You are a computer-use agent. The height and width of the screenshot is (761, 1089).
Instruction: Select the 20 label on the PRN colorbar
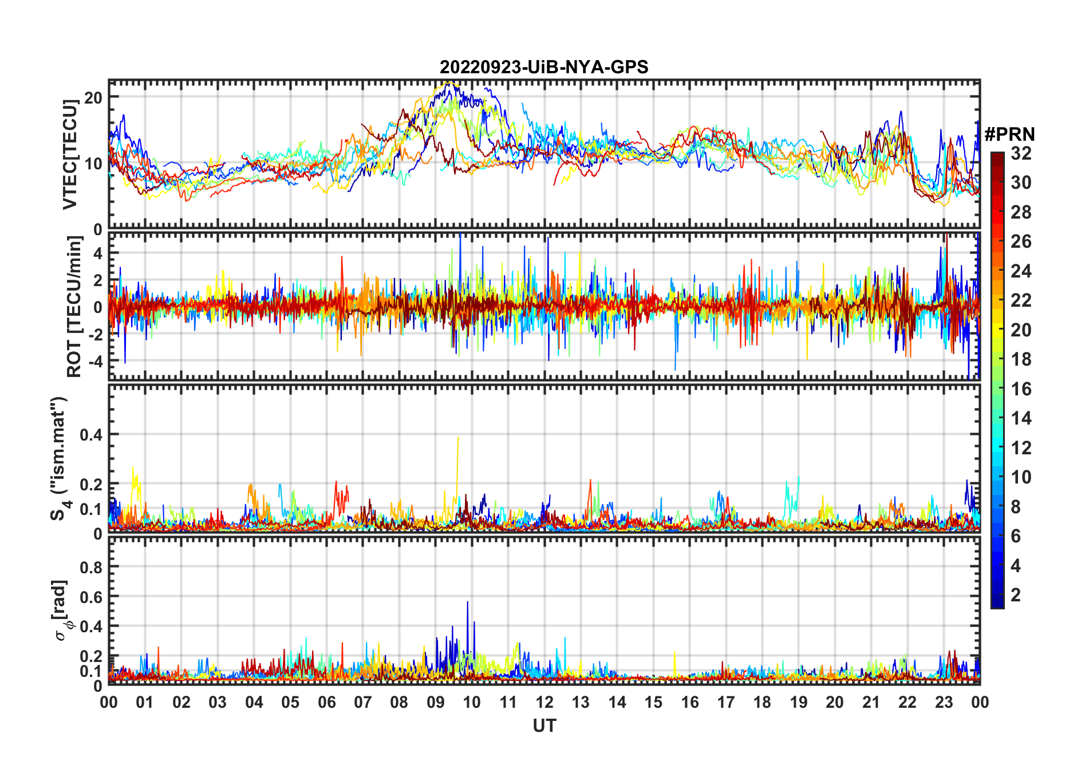[x=1021, y=330]
